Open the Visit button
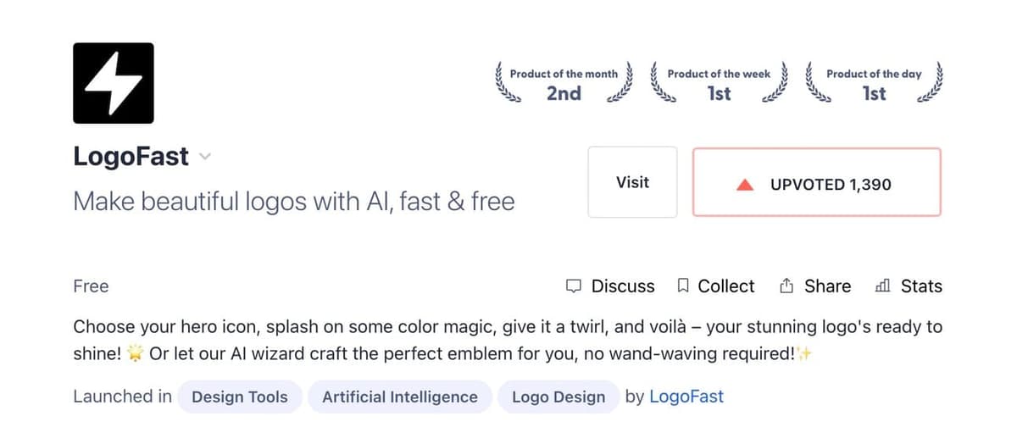Viewport: 1017px width, 444px height. click(x=632, y=182)
